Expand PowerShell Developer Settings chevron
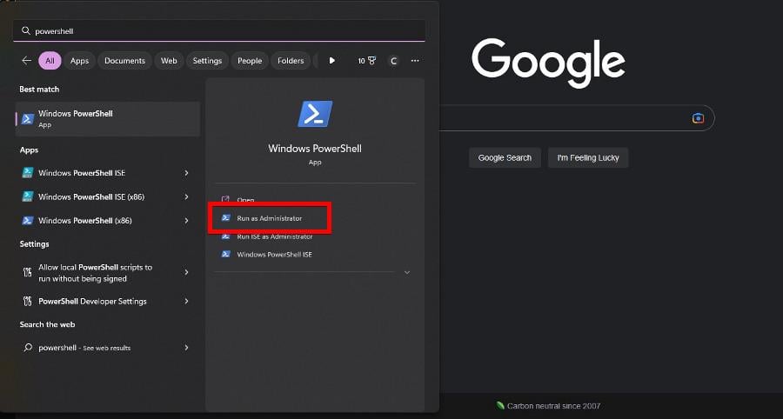Screen dimensions: 783x419 point(186,302)
